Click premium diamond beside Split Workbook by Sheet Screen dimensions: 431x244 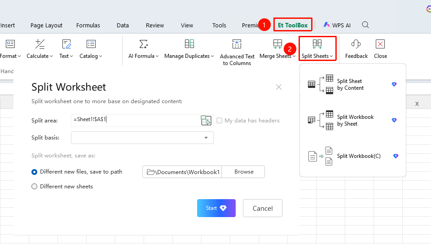[394, 120]
